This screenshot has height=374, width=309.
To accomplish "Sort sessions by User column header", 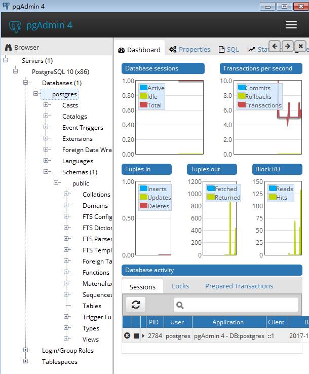I will click(x=177, y=322).
